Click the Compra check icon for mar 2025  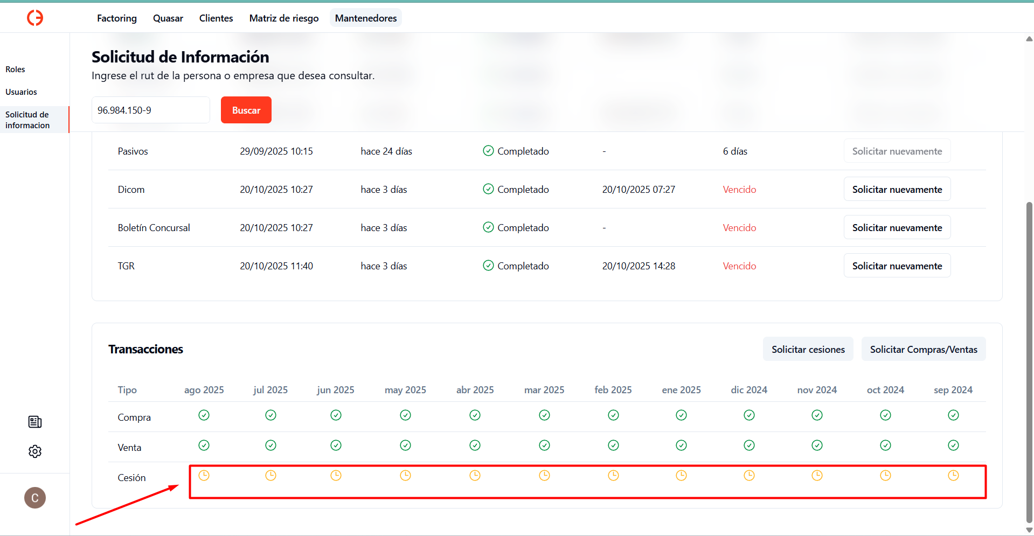pyautogui.click(x=544, y=415)
